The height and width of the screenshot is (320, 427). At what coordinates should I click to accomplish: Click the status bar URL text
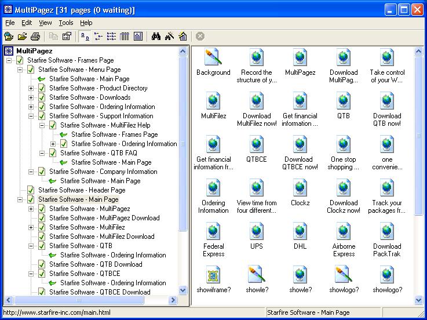[57, 312]
